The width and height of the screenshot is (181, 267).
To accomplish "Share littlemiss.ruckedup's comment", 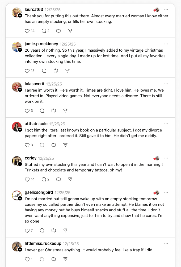I will click(65, 259).
